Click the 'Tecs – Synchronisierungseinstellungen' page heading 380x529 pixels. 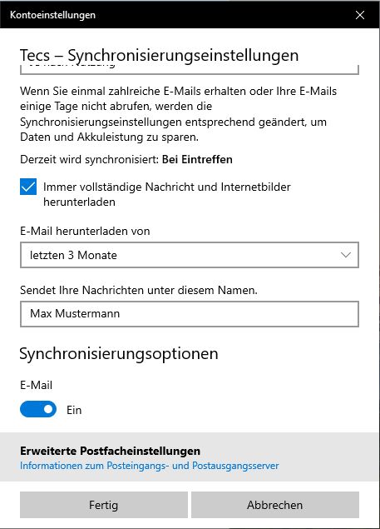click(x=159, y=55)
